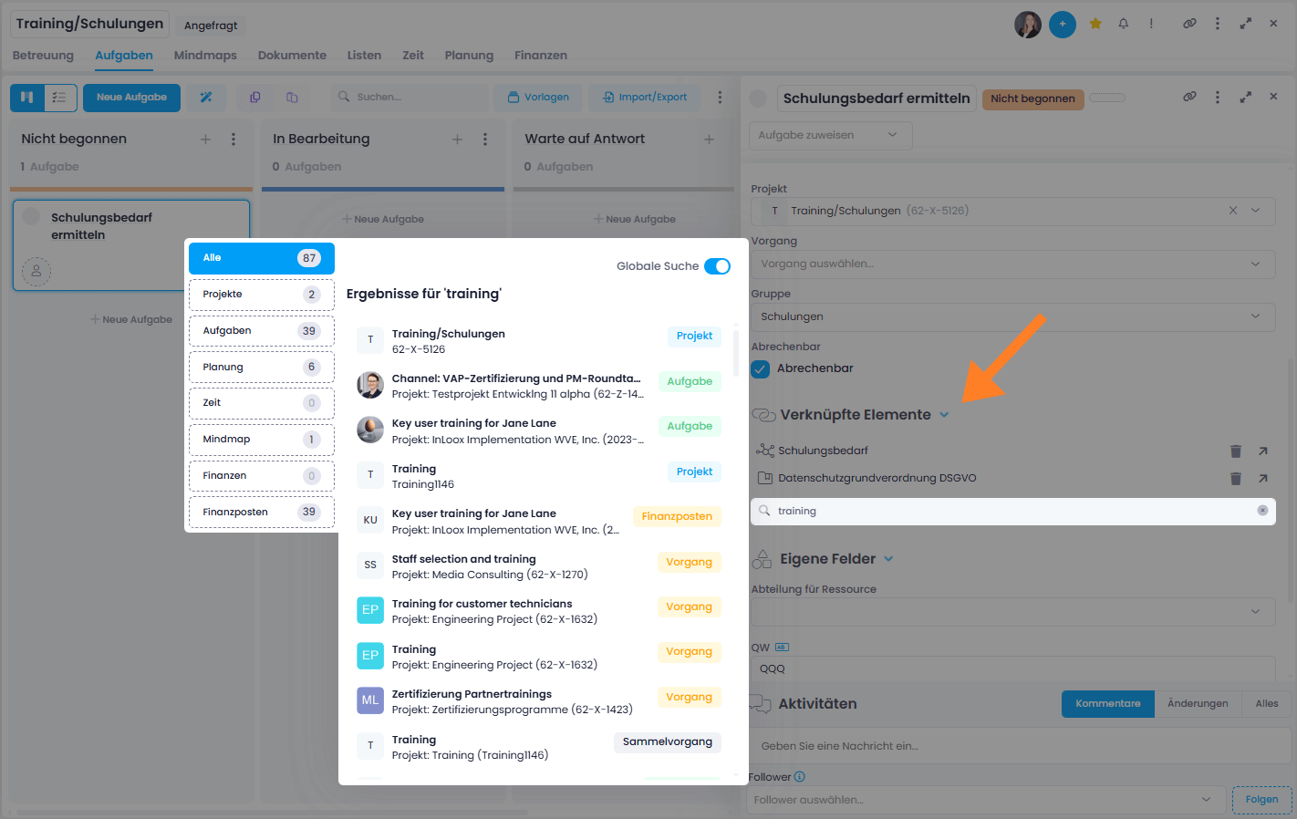This screenshot has width=1297, height=819.
Task: Open the Finanzen tab
Action: 541,56
